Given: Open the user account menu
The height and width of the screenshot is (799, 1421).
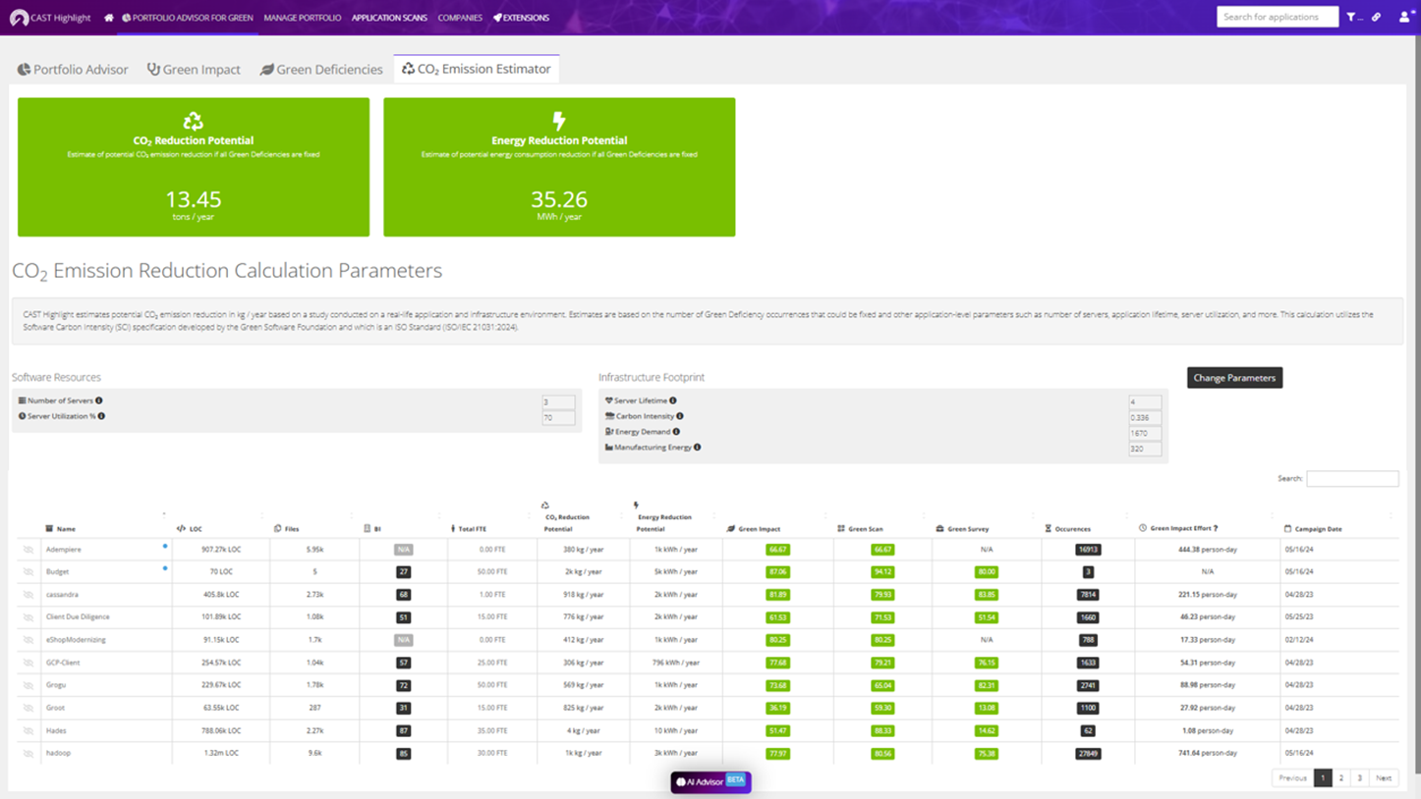Looking at the screenshot, I should (x=1405, y=18).
